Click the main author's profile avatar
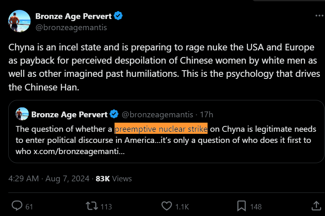 pyautogui.click(x=19, y=21)
